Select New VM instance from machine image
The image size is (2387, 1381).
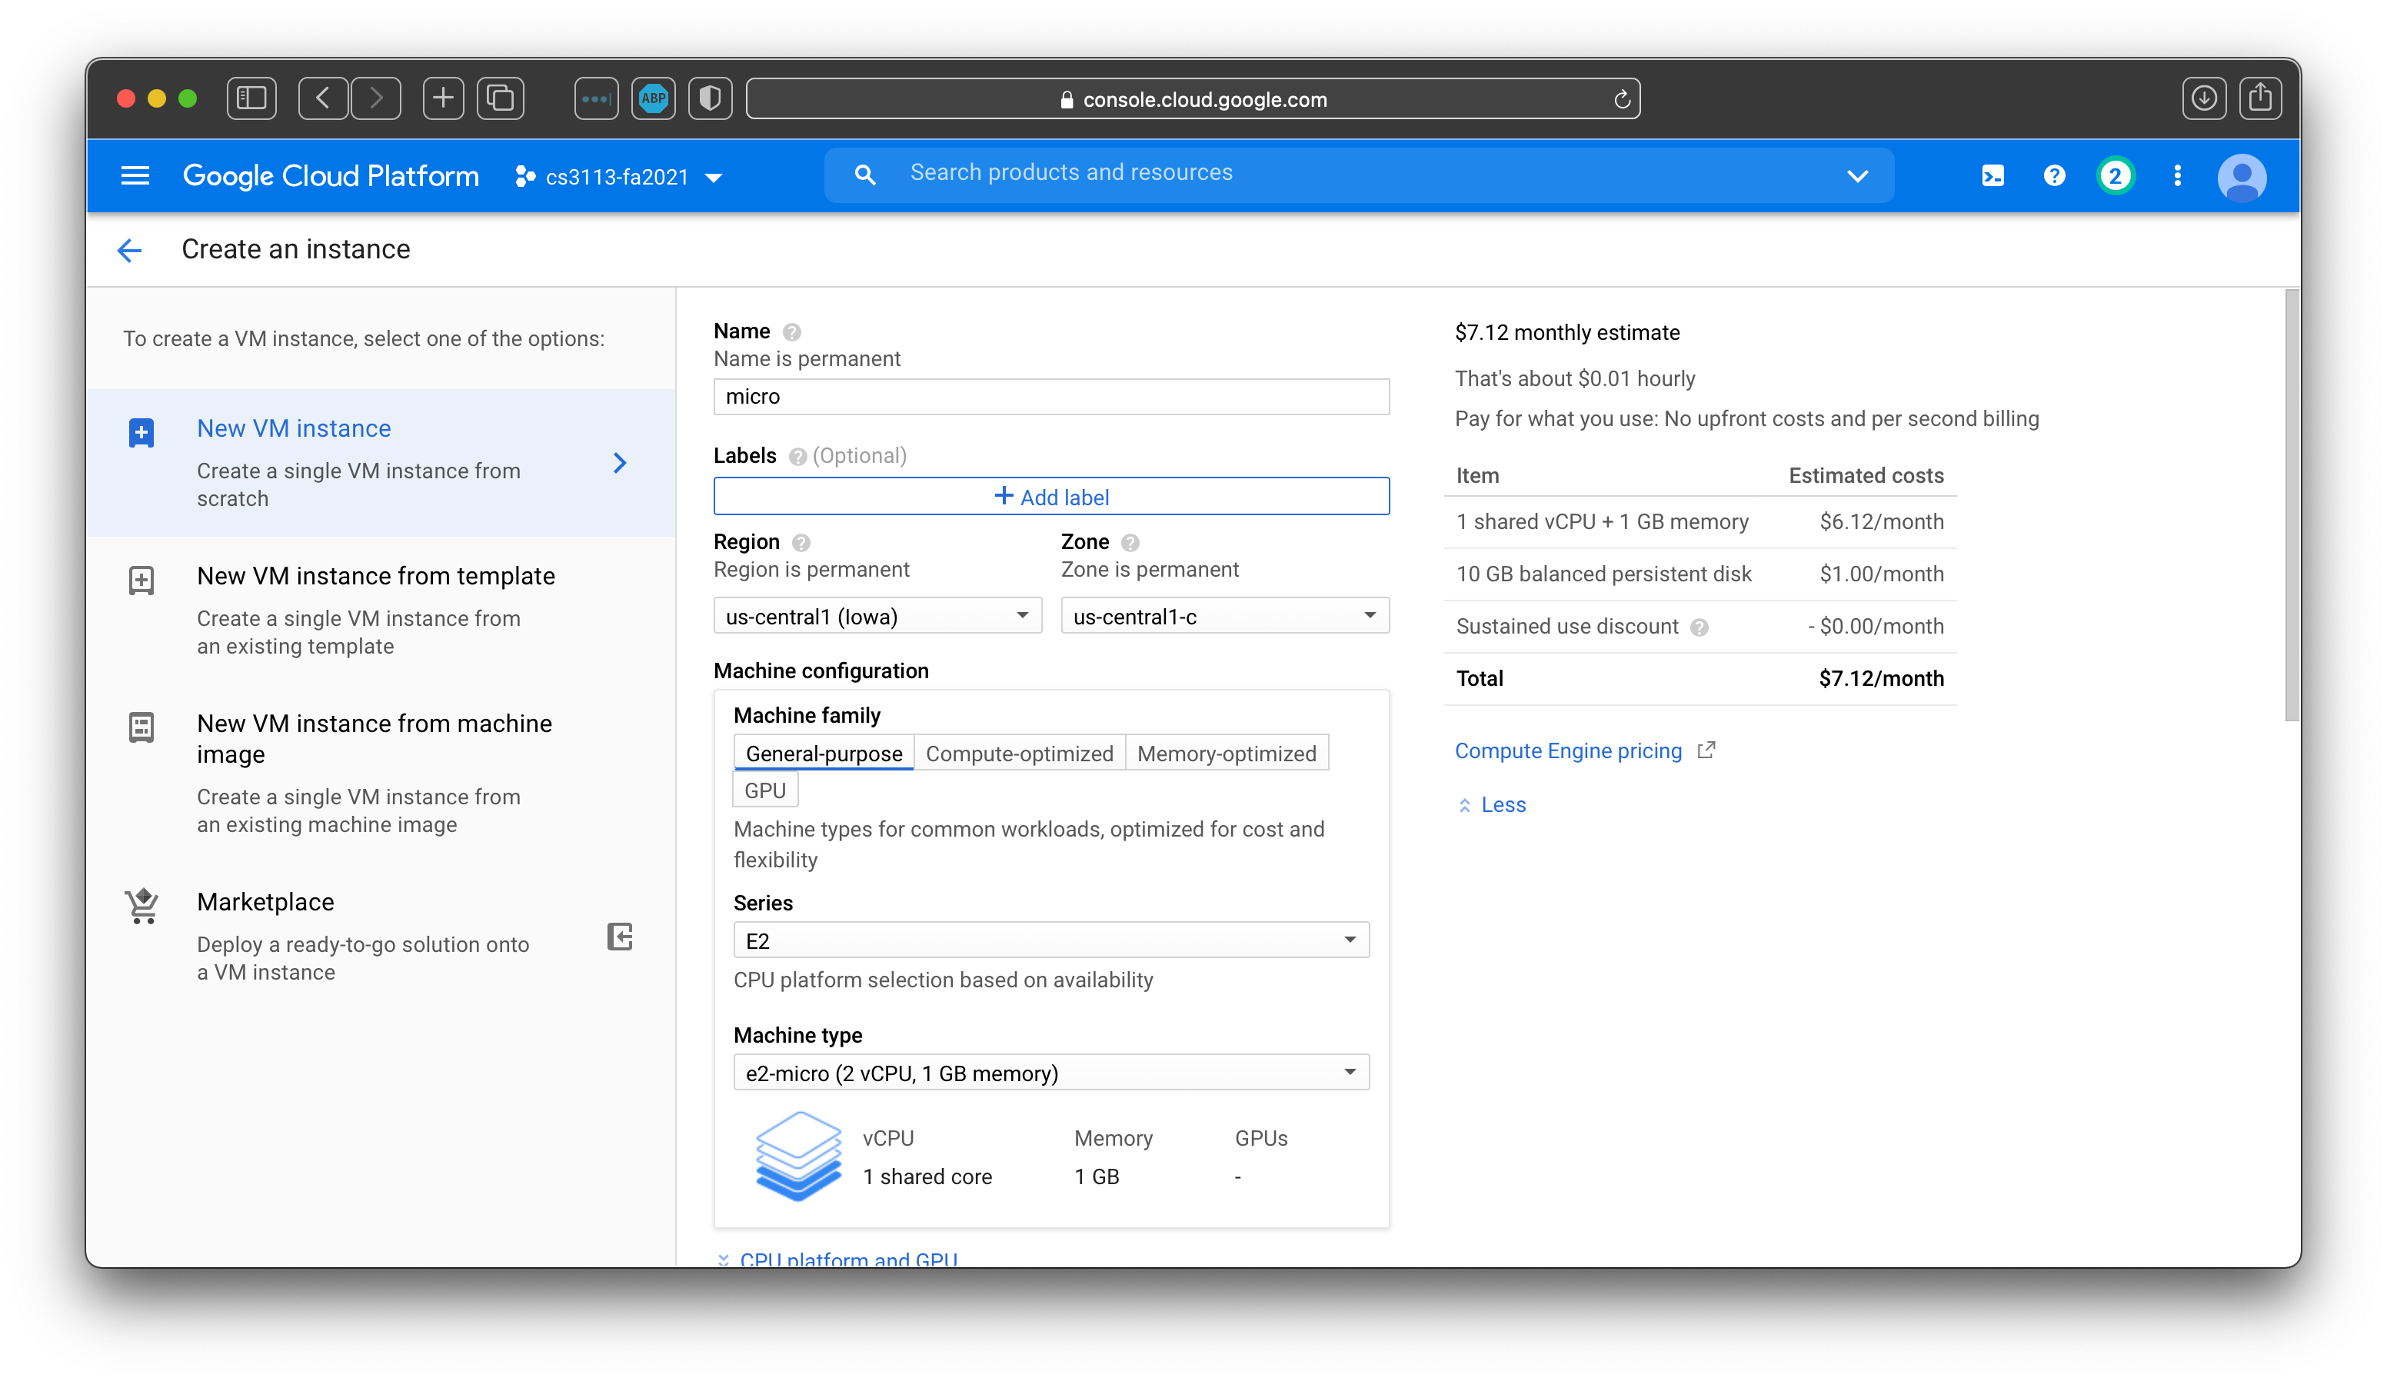(x=381, y=774)
